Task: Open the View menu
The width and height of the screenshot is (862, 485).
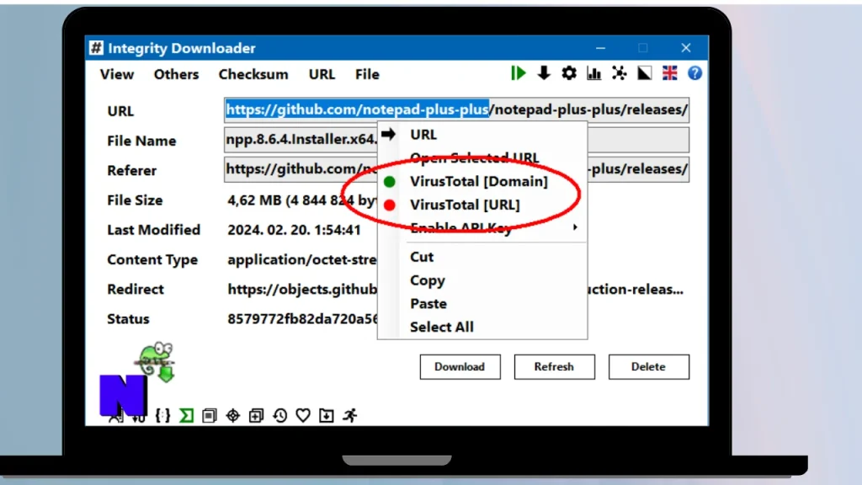Action: [116, 74]
